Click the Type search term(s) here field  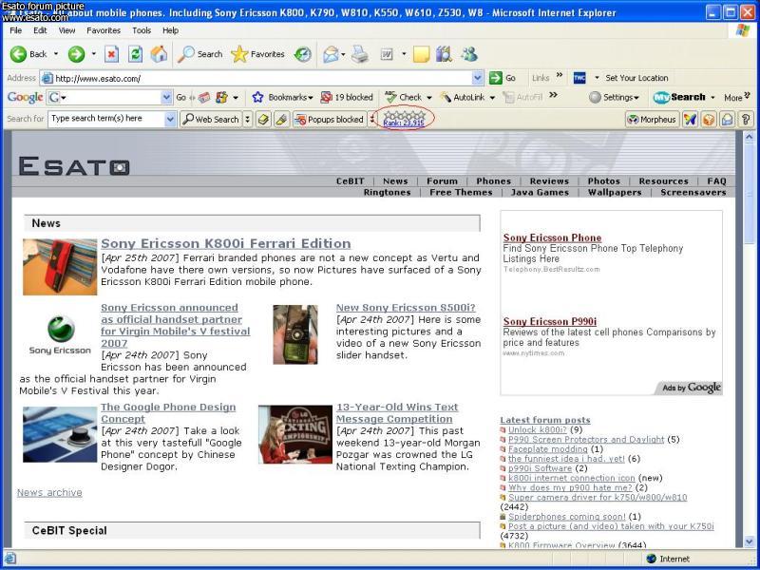pyautogui.click(x=106, y=119)
